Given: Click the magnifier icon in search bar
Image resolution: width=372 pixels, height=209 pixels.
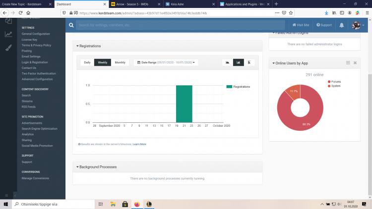Looking at the screenshot, I should (x=72, y=25).
